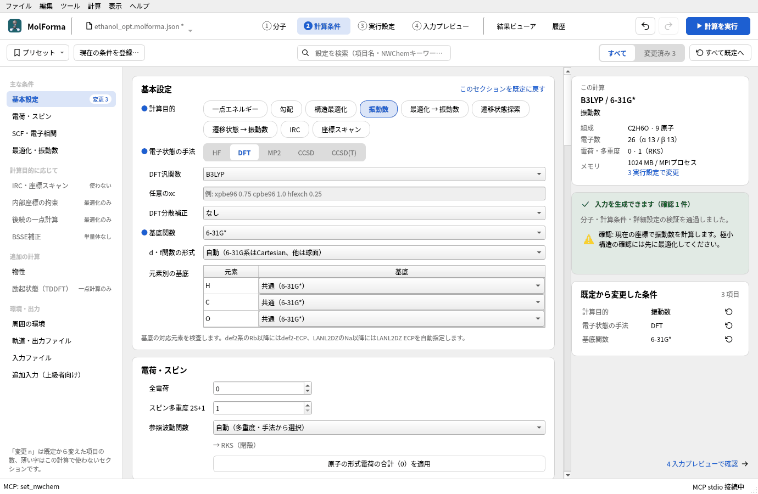Viewport: 758px width, 494px height.
Task: Click the 任意のxc input field
Action: [374, 194]
